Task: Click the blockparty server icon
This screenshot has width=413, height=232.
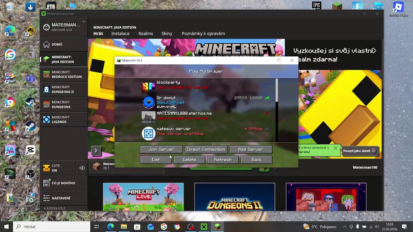Action: 148,87
